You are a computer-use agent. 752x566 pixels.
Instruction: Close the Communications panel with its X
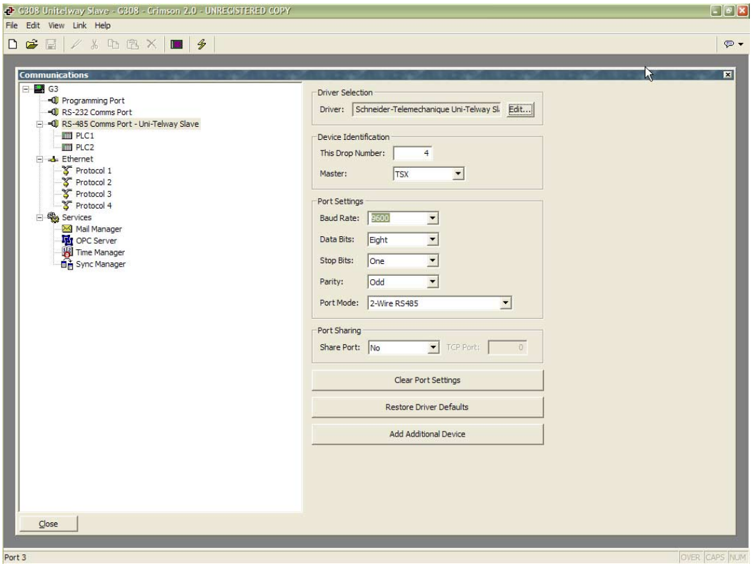(728, 75)
